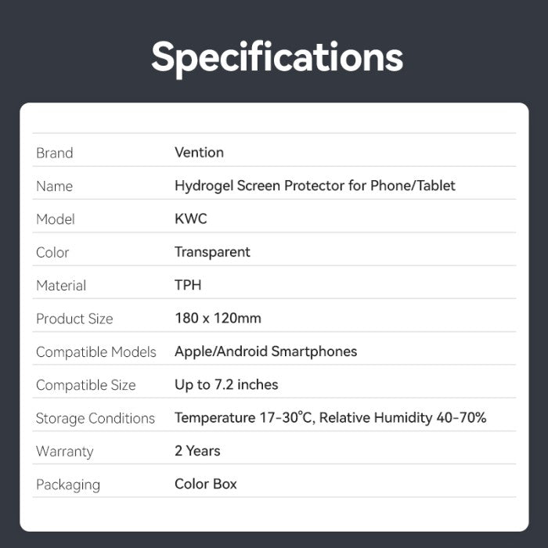This screenshot has width=548, height=548.
Task: Select the Storage Conditions label
Action: 96,418
